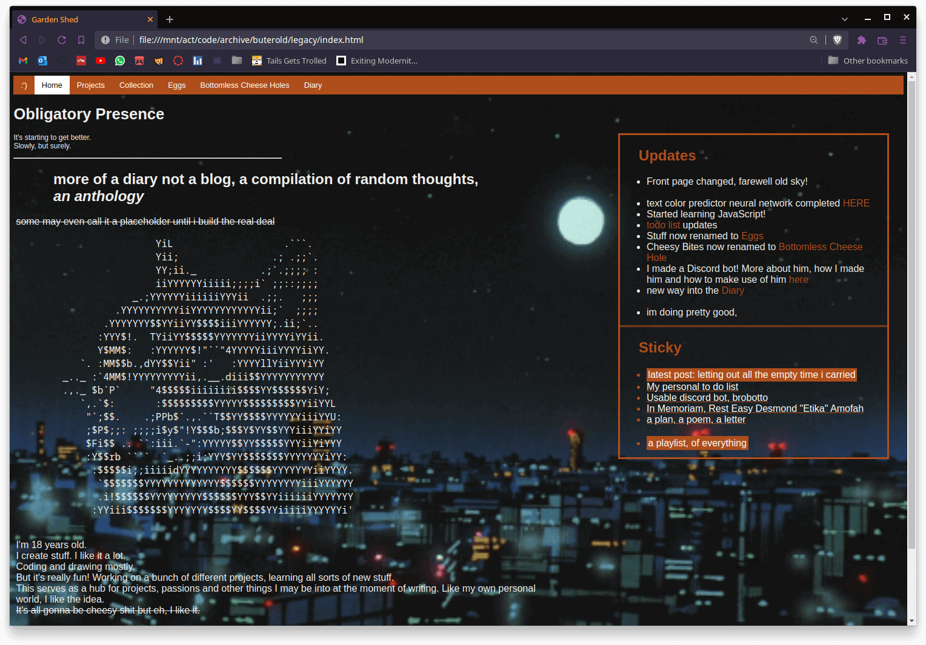Open the WhatsApp bookmark icon
This screenshot has height=645, width=926.
(120, 61)
